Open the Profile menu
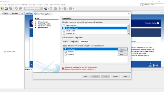164x92 pixels. [41, 5]
